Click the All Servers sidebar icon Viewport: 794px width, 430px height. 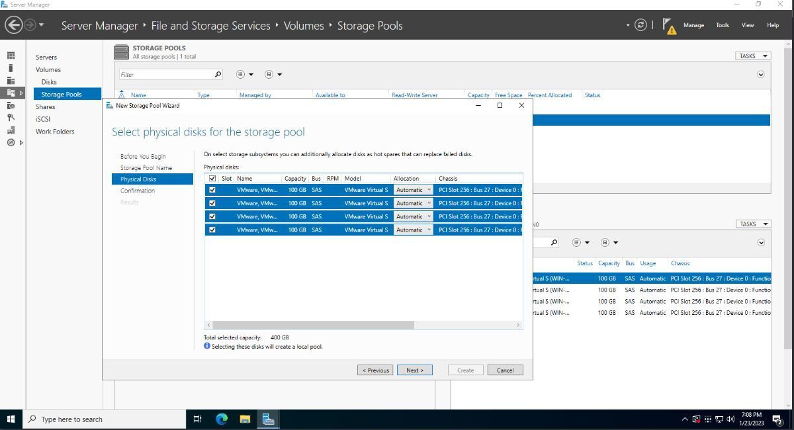click(11, 80)
